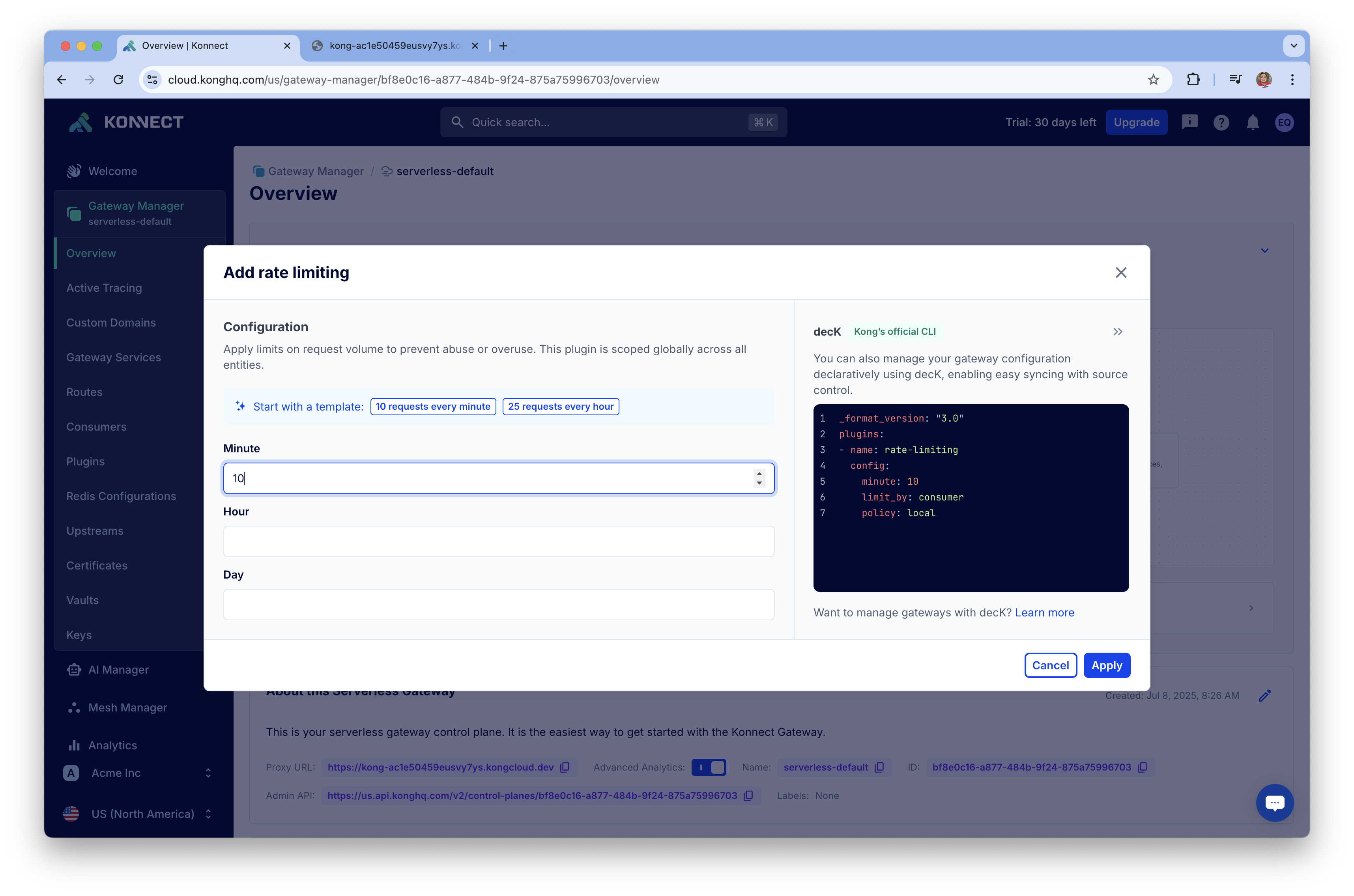This screenshot has width=1354, height=896.
Task: Open the US (North America) region selector
Action: click(x=137, y=814)
